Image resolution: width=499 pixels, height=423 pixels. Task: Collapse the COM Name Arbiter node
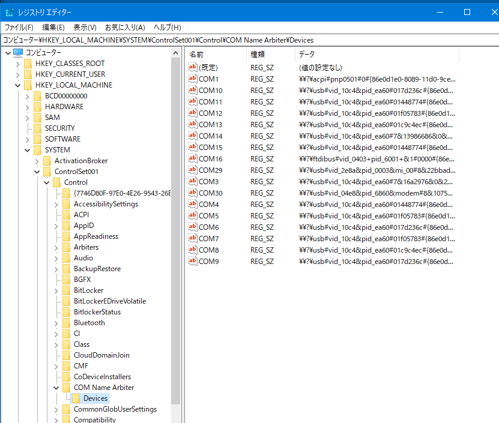click(56, 388)
